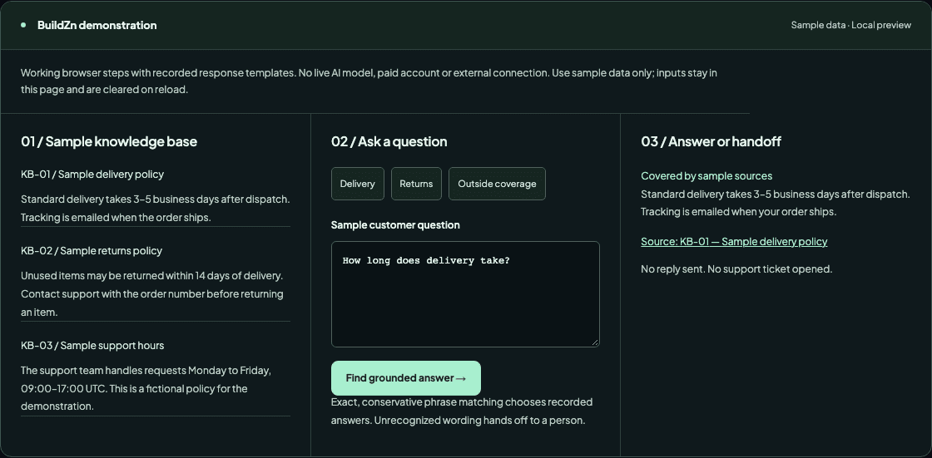Click the Sample customer question label
The height and width of the screenshot is (458, 932).
(x=395, y=225)
